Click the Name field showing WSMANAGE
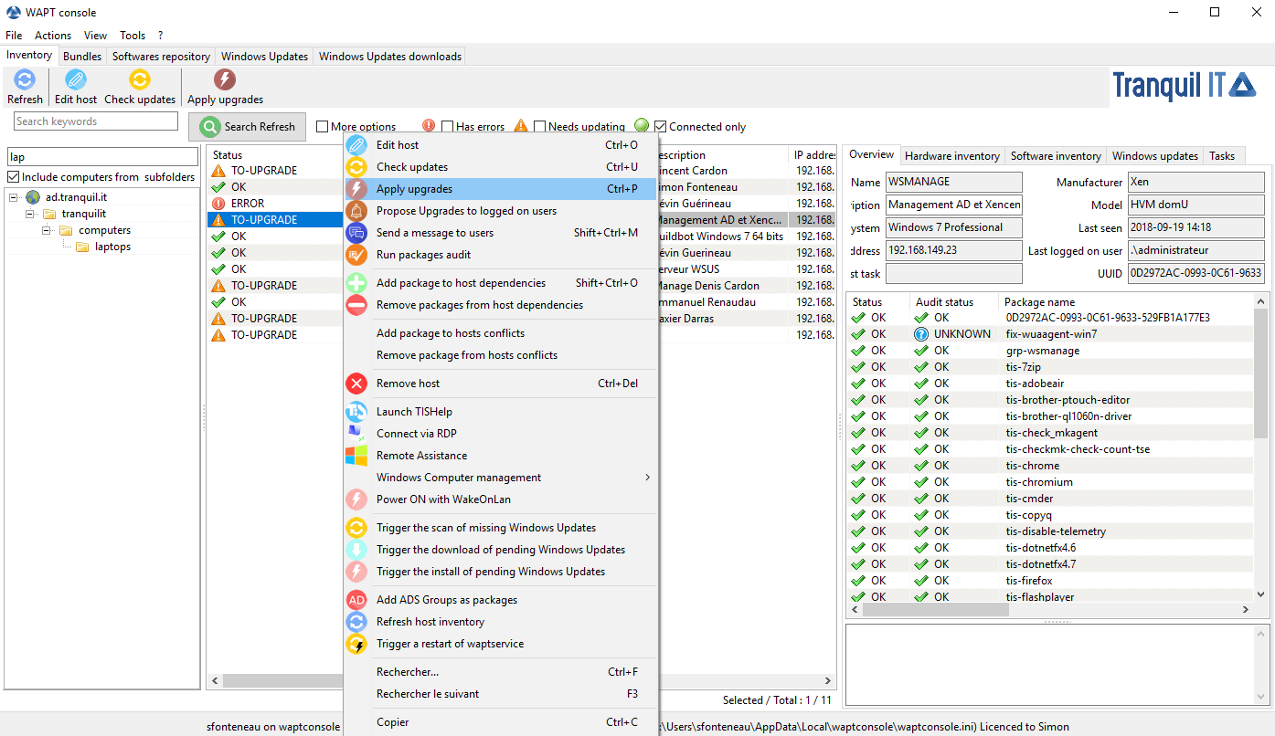The height and width of the screenshot is (736, 1275). [x=954, y=183]
